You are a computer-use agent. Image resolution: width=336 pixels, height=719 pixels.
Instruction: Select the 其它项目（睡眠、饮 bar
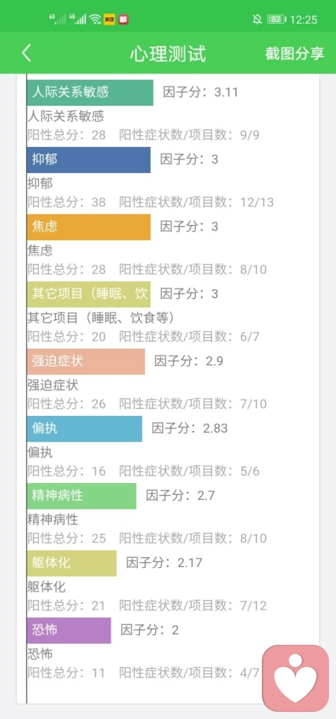pyautogui.click(x=88, y=294)
